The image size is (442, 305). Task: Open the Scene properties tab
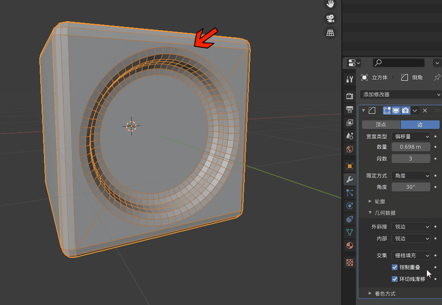(x=350, y=136)
